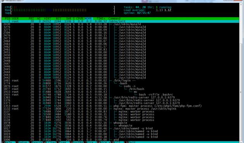This screenshot has width=244, height=143.
Task: Click TIME+ value 0:03.28 for mysqld
Action: pyautogui.click(x=101, y=24)
